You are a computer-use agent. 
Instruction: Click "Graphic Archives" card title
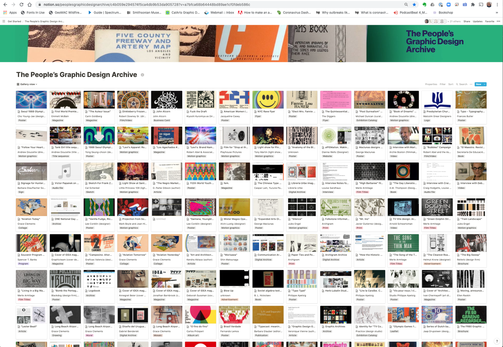(x=335, y=326)
